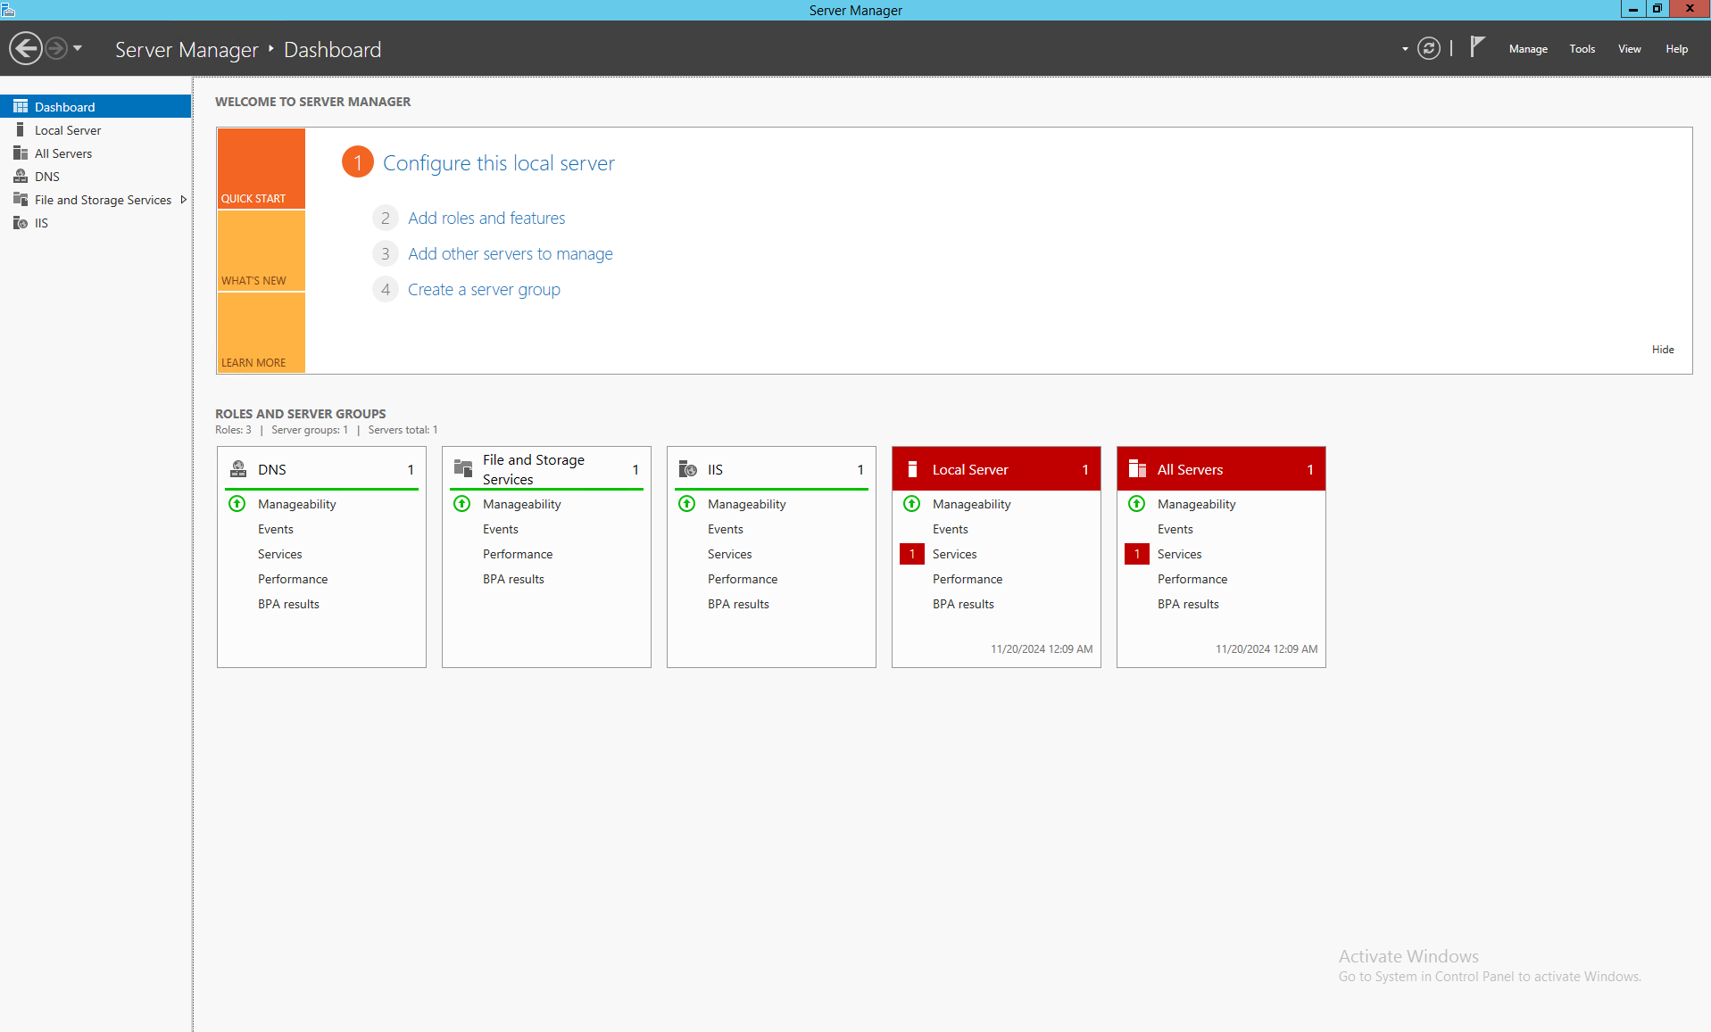The image size is (1711, 1032).
Task: Click Add roles and features link
Action: (486, 218)
